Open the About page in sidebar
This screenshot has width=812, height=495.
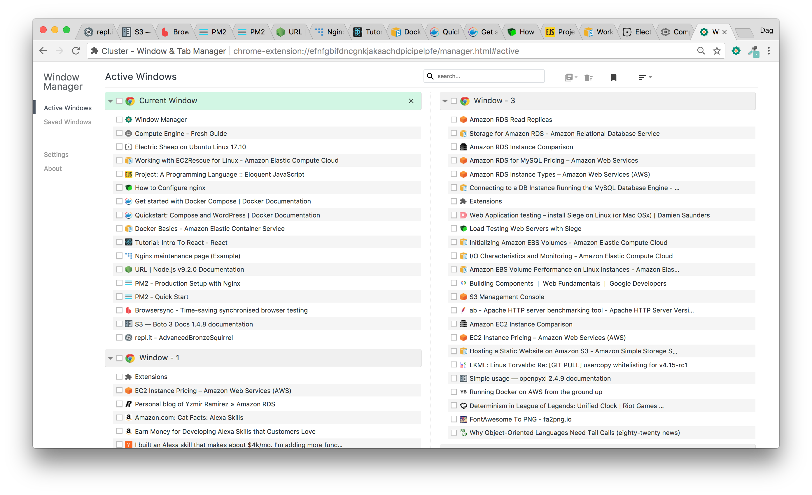coord(53,168)
